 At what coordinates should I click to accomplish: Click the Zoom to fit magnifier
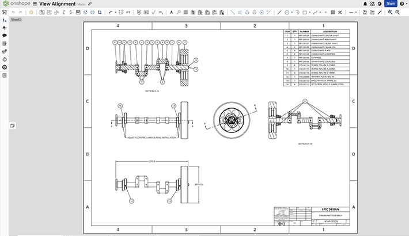coord(390,12)
